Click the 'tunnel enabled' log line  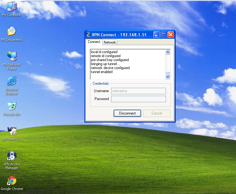[x=102, y=72]
